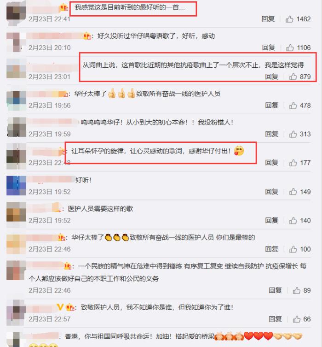The image size is (322, 347).
Task: Like the comment with 140 likes
Action: point(293,220)
